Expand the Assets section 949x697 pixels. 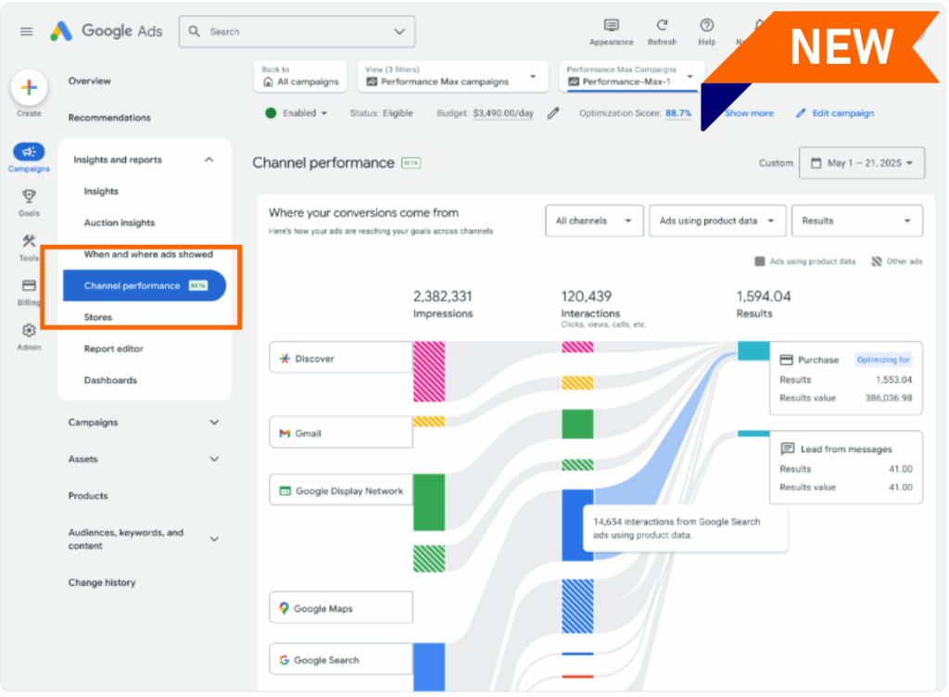click(214, 459)
